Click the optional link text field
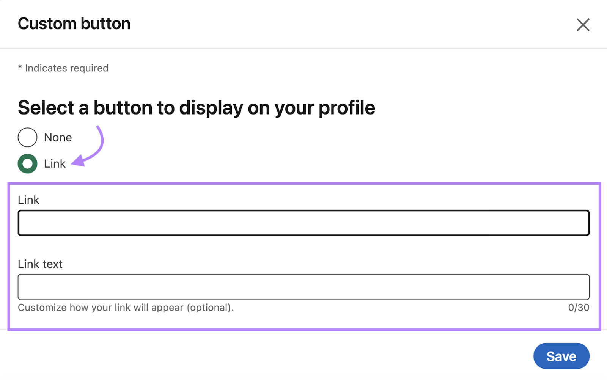Screen dimensions: 607x380 (x=303, y=287)
